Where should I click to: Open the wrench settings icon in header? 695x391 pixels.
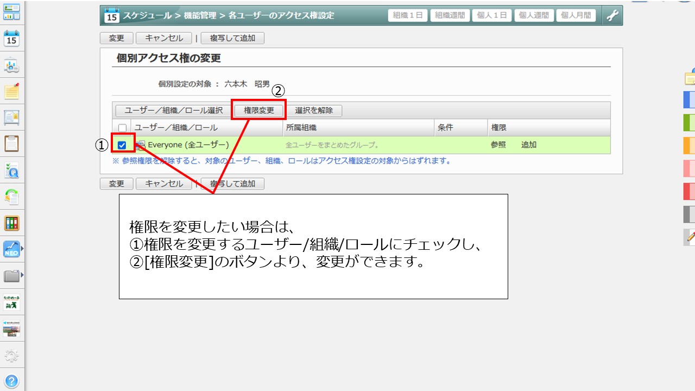612,15
